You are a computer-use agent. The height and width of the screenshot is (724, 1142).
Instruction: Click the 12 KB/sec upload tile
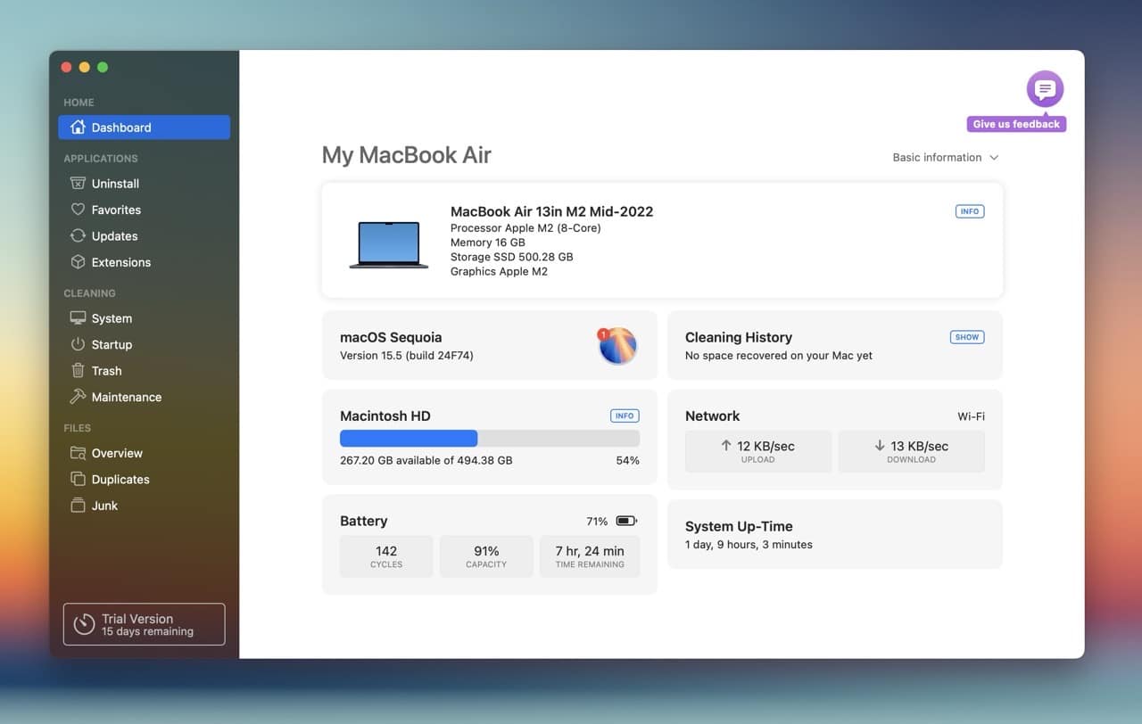tap(758, 451)
